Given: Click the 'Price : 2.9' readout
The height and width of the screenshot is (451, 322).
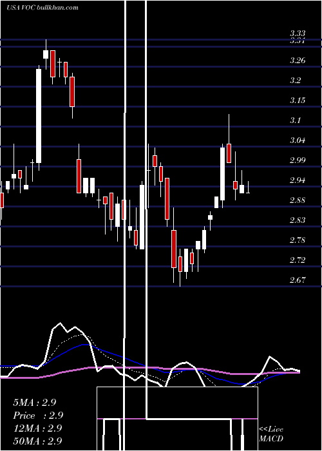Looking at the screenshot, I should (38, 416).
